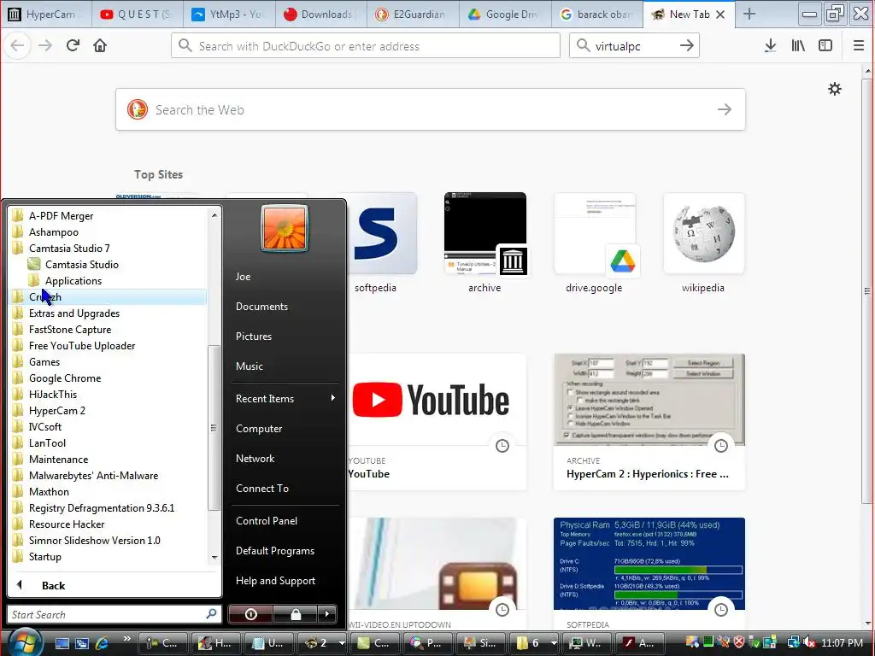Lock the computer with the padlock button
Viewport: 875px width, 656px height.
[295, 614]
